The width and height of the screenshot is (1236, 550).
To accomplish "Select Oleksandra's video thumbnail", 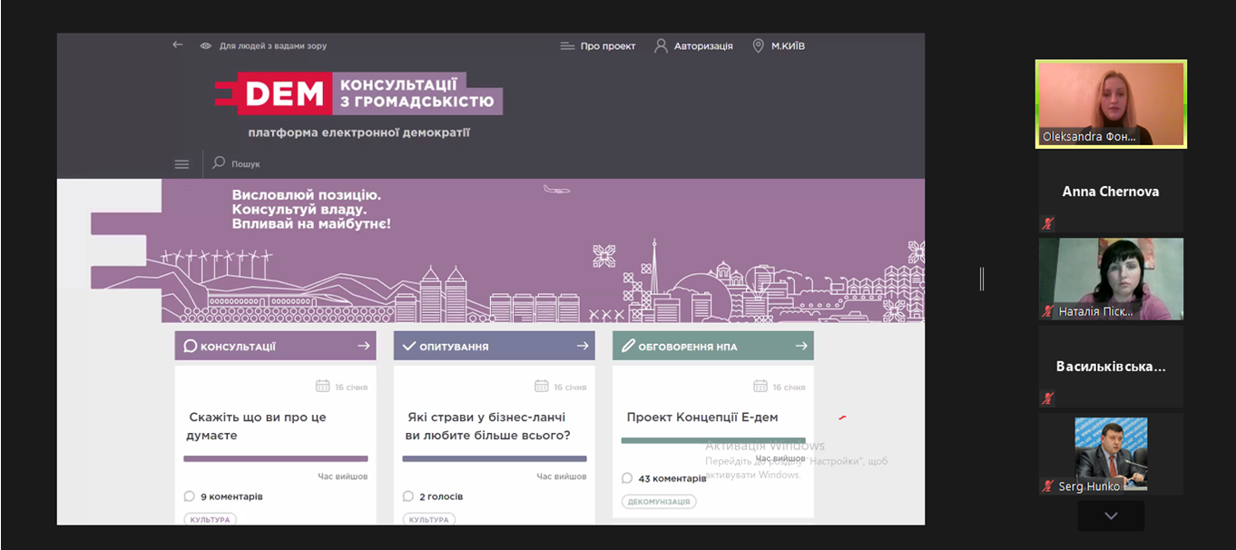I will [1111, 104].
